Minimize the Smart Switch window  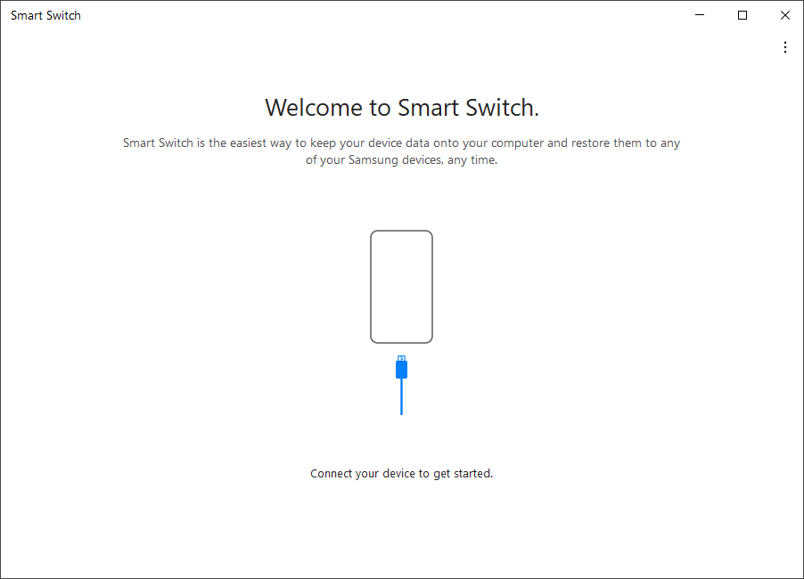click(700, 15)
